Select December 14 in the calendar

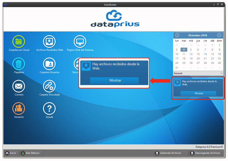point(205,54)
